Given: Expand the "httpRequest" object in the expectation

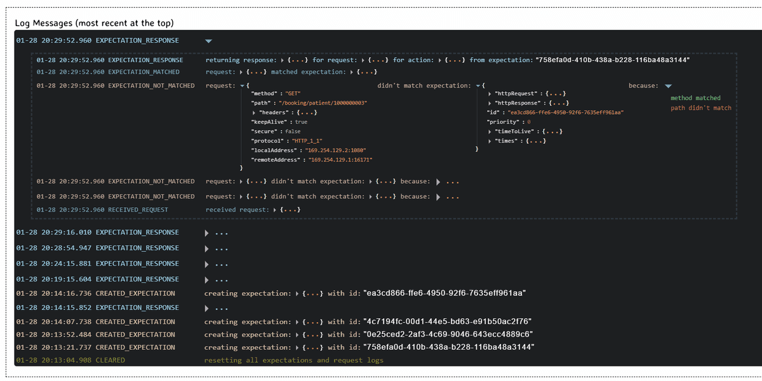Looking at the screenshot, I should coord(489,93).
